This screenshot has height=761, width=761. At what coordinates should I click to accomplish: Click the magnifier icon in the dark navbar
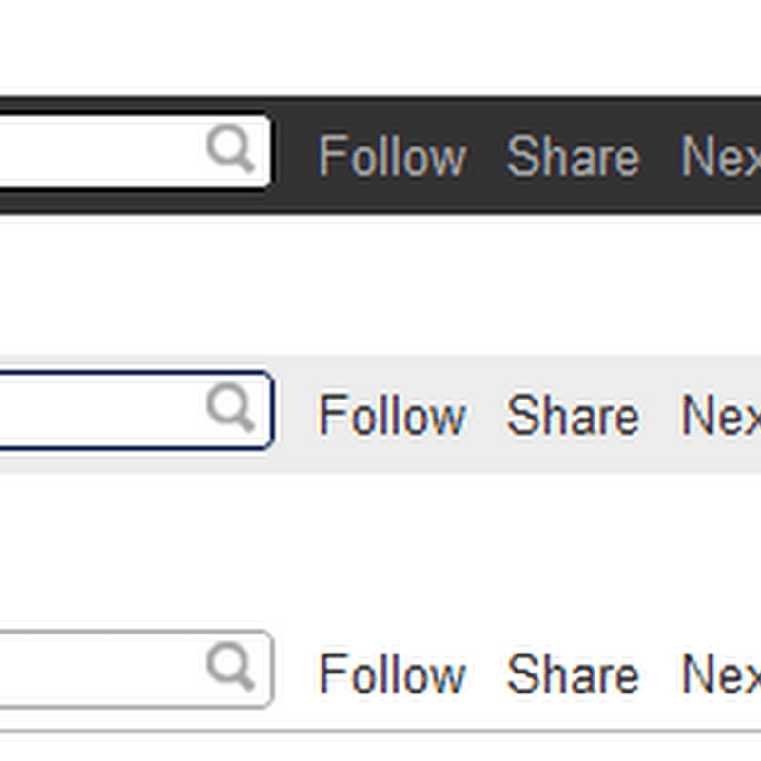pos(230,147)
